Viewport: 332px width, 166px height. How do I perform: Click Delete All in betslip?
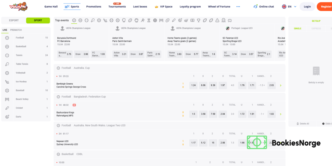pos(303,124)
